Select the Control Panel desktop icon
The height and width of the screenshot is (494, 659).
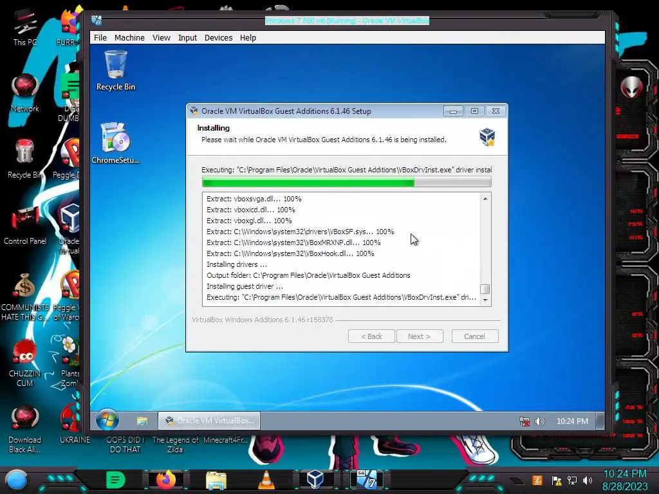(25, 226)
